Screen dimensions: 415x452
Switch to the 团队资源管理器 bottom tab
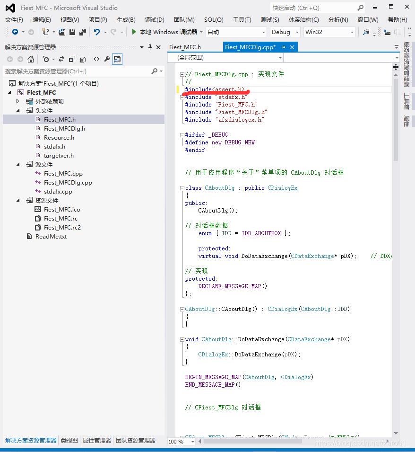(136, 441)
